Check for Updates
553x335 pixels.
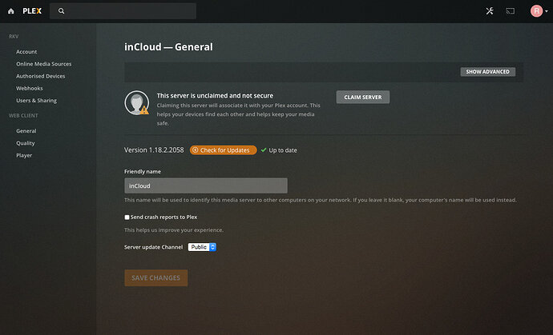pos(224,150)
